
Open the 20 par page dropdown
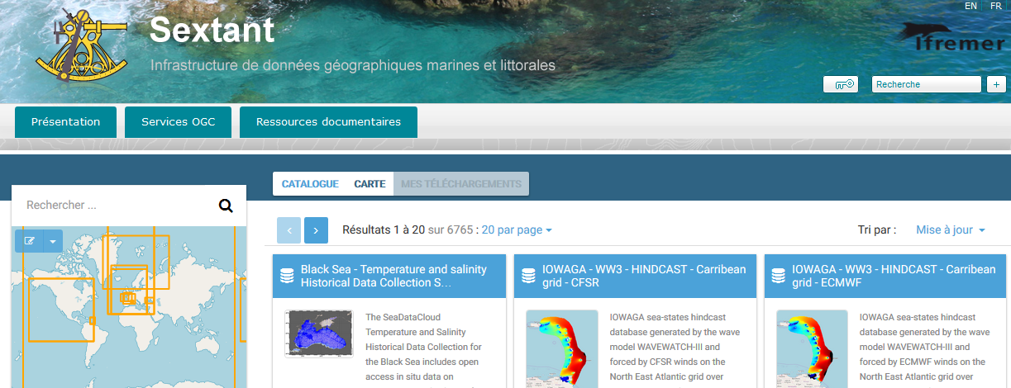point(517,230)
